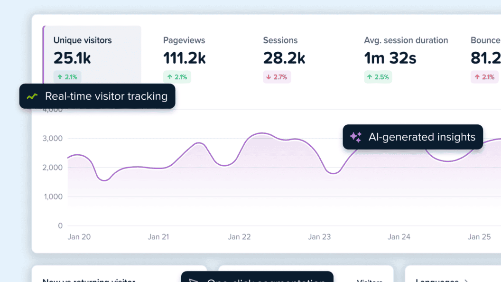Click the session duration 2.5% increase badge
501x282 pixels.
pyautogui.click(x=378, y=77)
